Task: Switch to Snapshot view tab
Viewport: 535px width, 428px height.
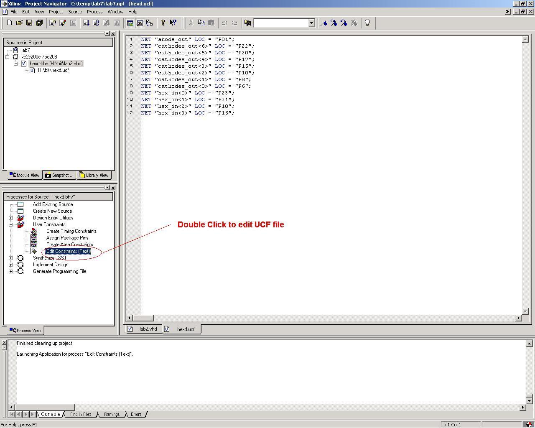Action: (59, 175)
